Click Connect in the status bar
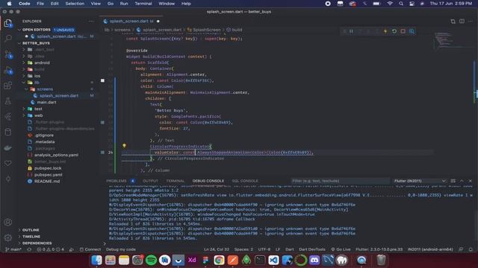Viewport: 478px width, 268px height. coord(90,249)
